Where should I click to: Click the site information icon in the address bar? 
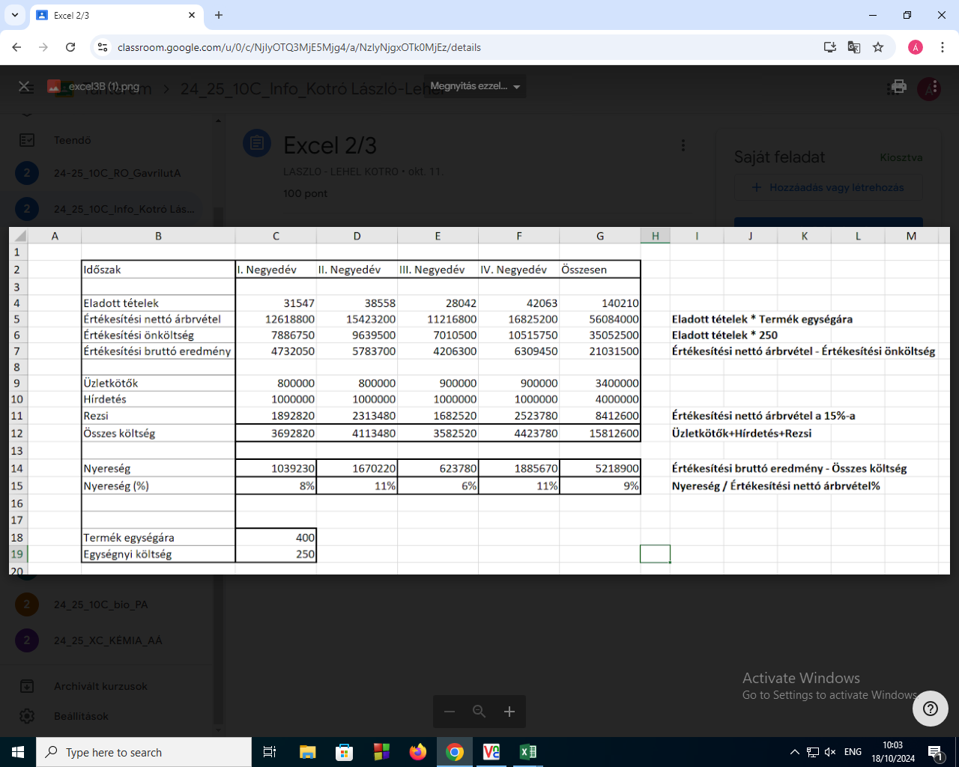[x=103, y=47]
